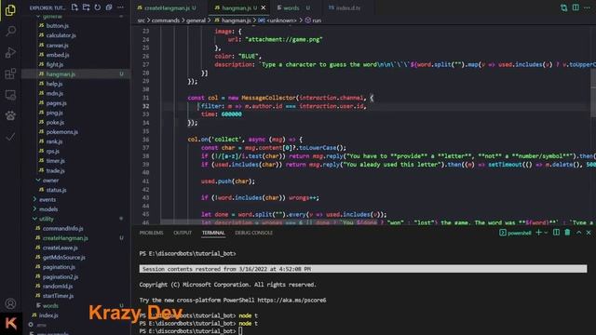Open editor more actions menu
This screenshot has width=596, height=335.
tap(588, 7)
